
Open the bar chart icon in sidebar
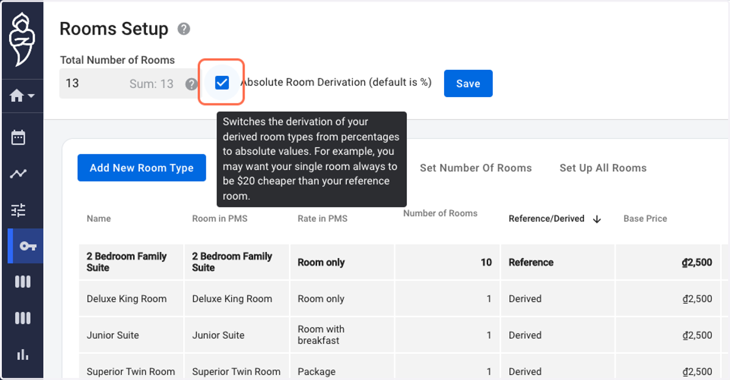pos(23,355)
